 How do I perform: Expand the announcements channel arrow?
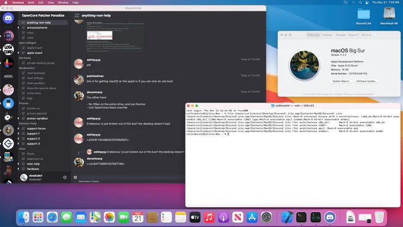(18, 27)
